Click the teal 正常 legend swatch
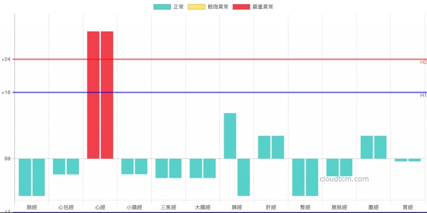Screen dimensions: 427x213 coord(162,6)
